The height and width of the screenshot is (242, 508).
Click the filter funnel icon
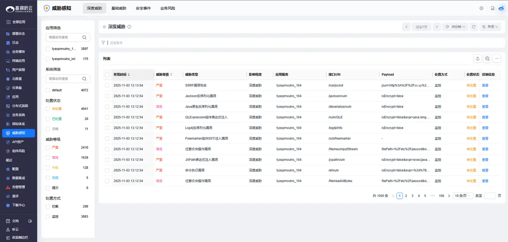[103, 43]
